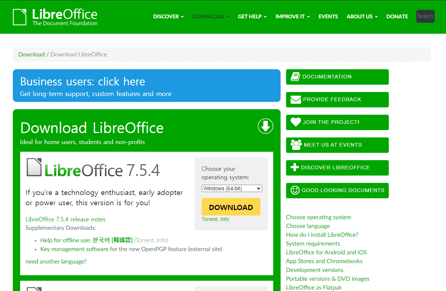Click the round download arrow icon

coord(266,126)
